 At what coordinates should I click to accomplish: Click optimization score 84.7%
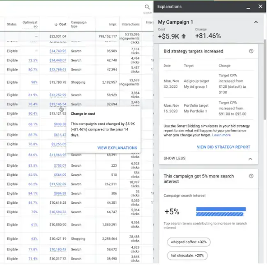point(33,203)
